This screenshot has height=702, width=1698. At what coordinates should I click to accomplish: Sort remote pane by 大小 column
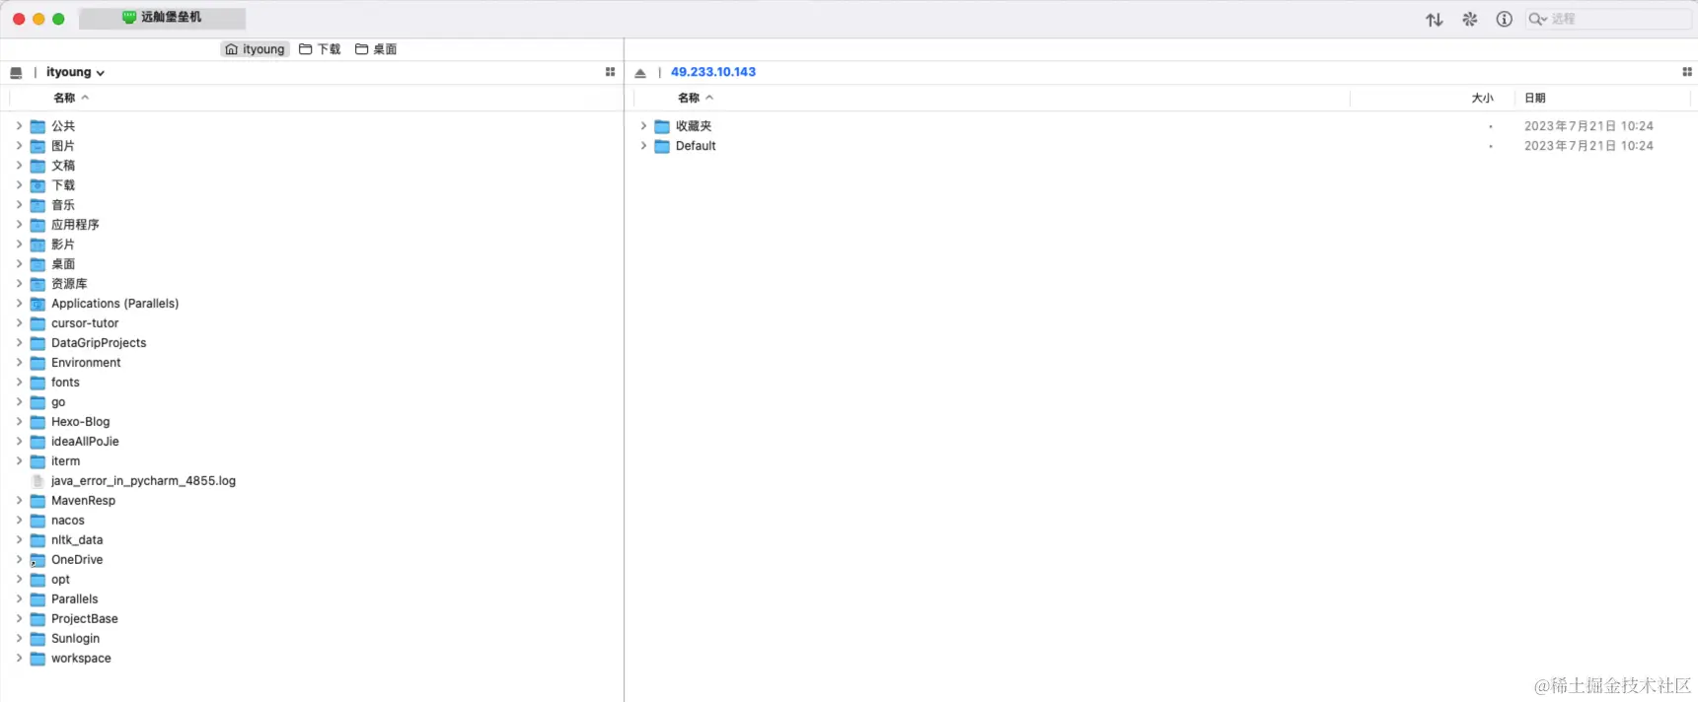click(x=1482, y=98)
